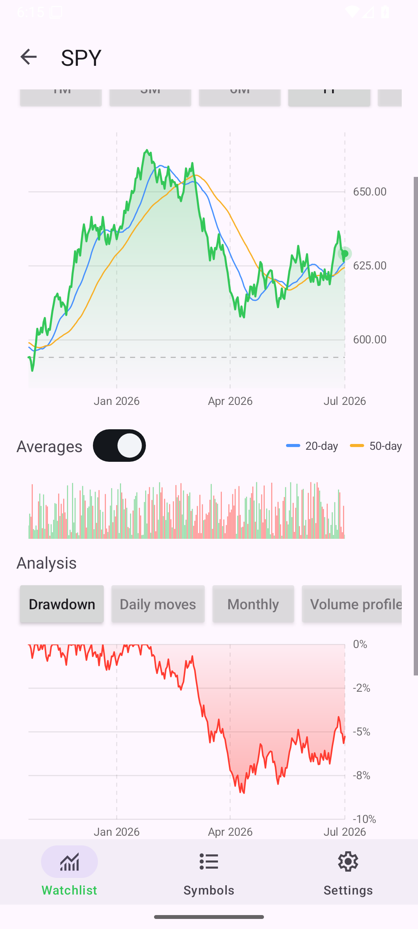
Task: Click Jul 2026 on the price chart axis
Action: [x=345, y=401]
